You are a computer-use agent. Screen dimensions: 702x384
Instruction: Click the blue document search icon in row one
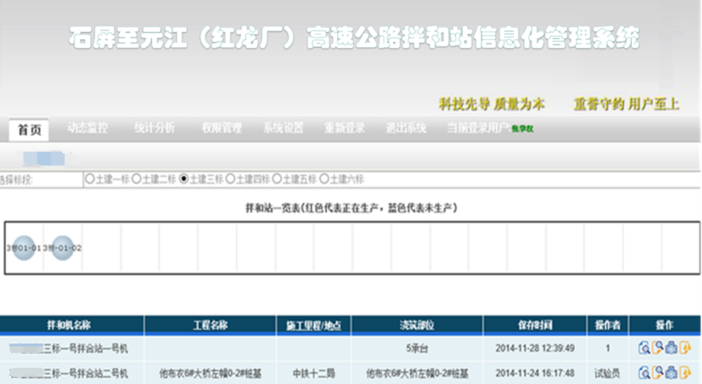tap(644, 348)
